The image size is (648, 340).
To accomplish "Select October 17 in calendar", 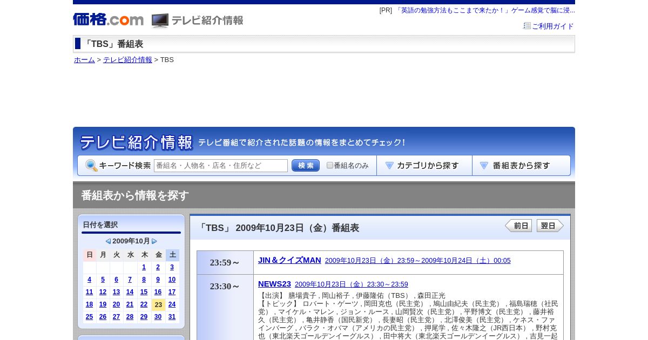I will click(x=172, y=292).
